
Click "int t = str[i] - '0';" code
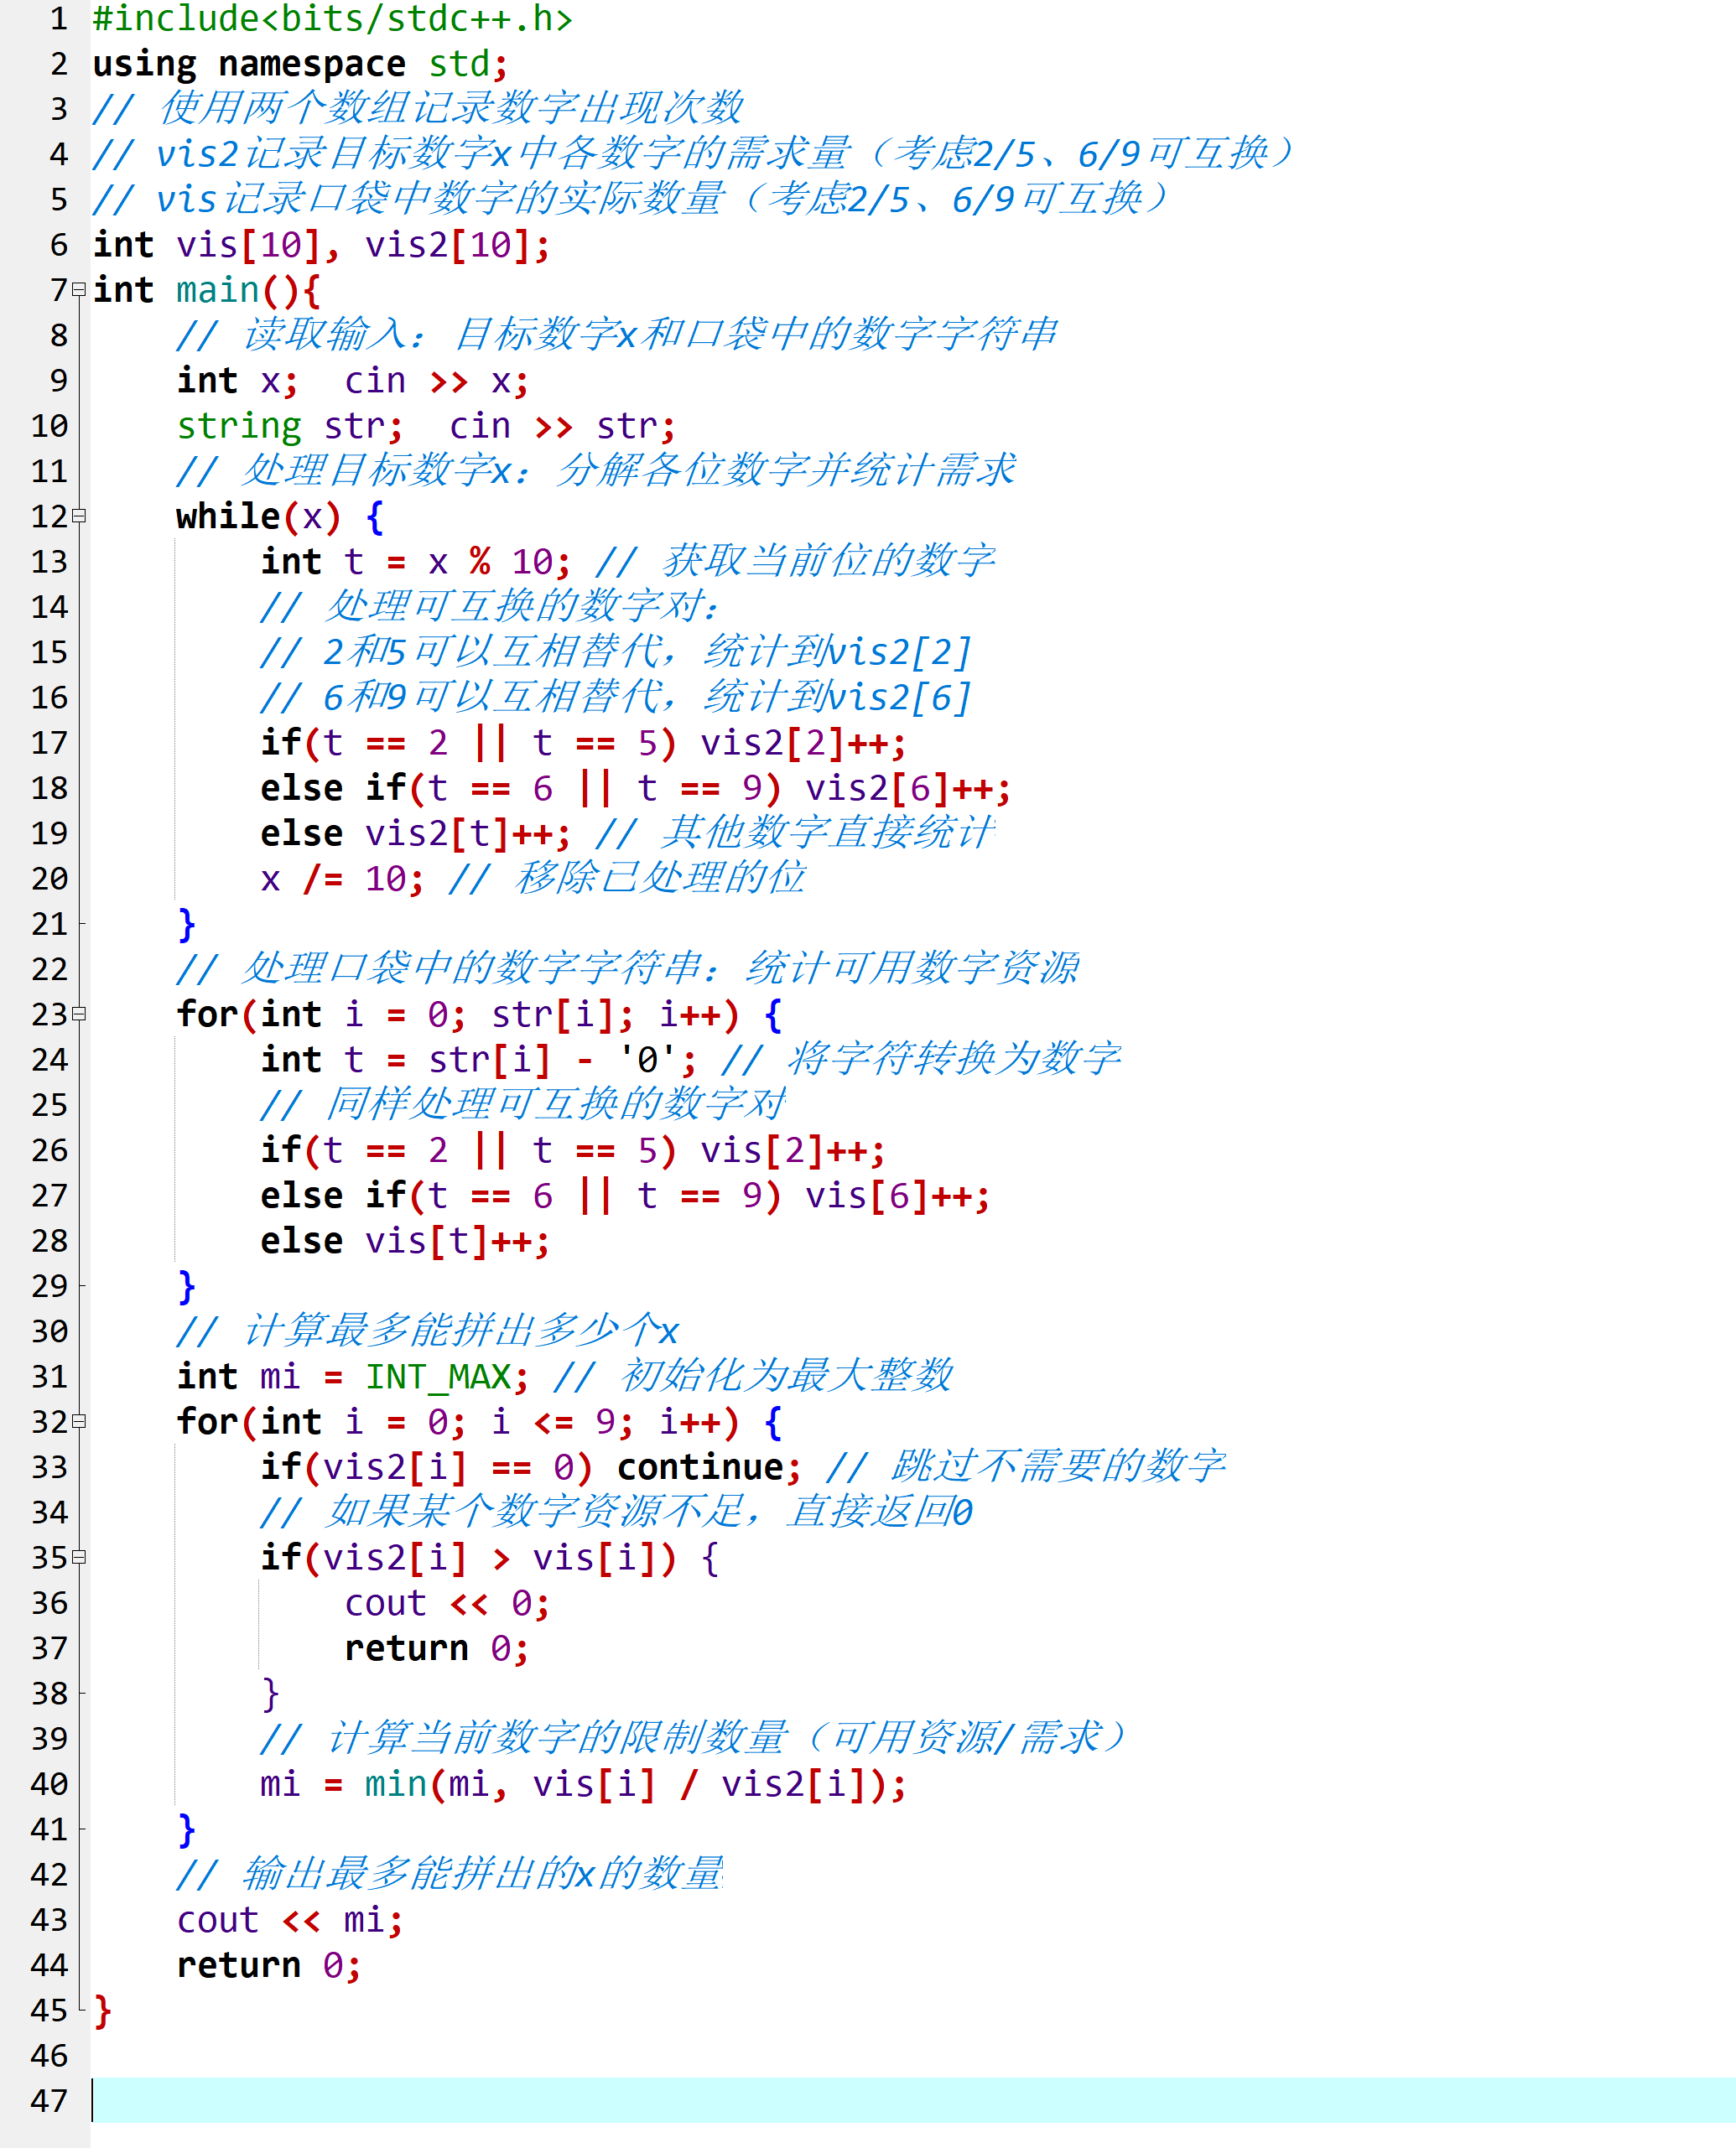pos(478,1060)
